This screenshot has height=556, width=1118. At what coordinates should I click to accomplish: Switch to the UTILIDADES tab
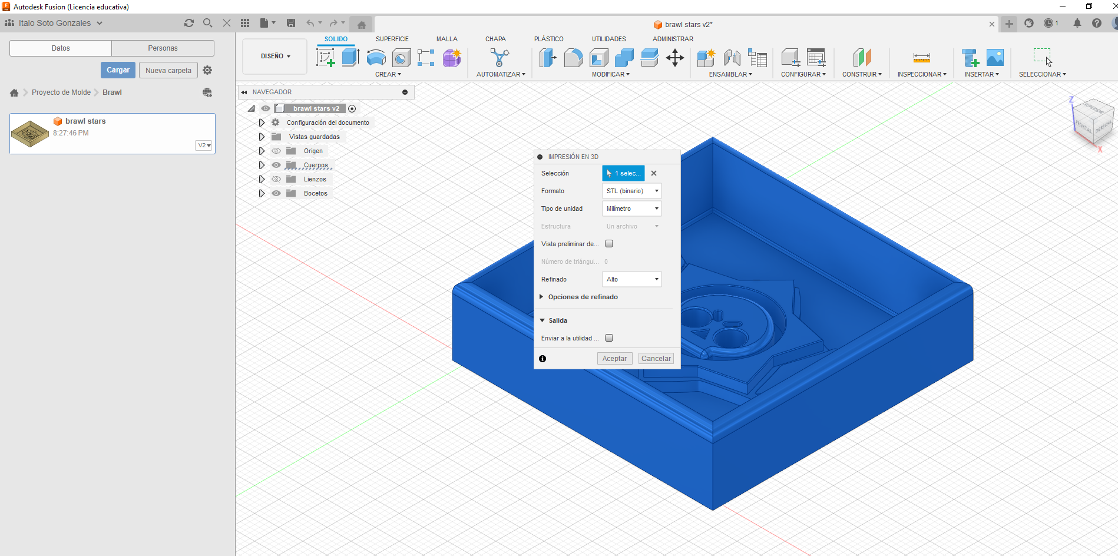(x=609, y=39)
